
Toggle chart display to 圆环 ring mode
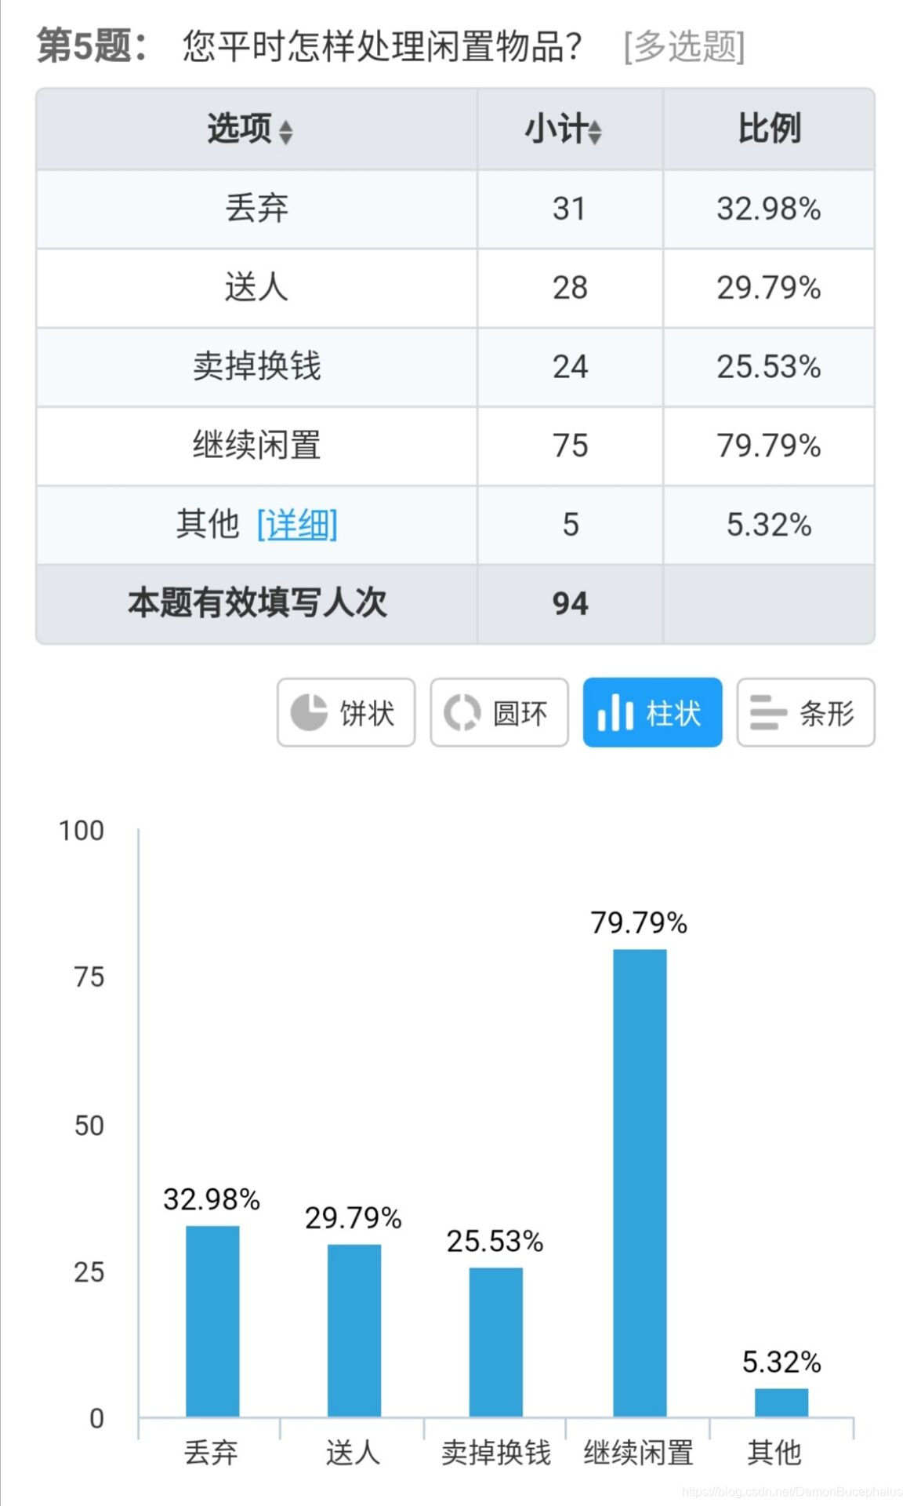[x=499, y=713]
